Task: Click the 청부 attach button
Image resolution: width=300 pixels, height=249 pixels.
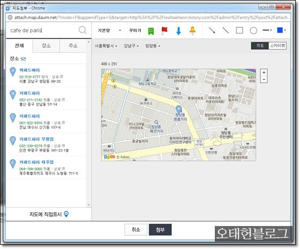Action: pyautogui.click(x=160, y=230)
